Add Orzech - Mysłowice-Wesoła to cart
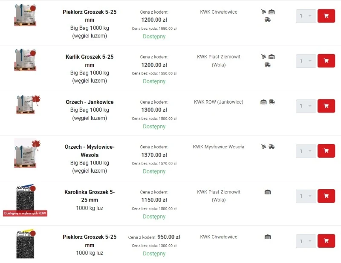The image size is (341, 263). [x=326, y=150]
